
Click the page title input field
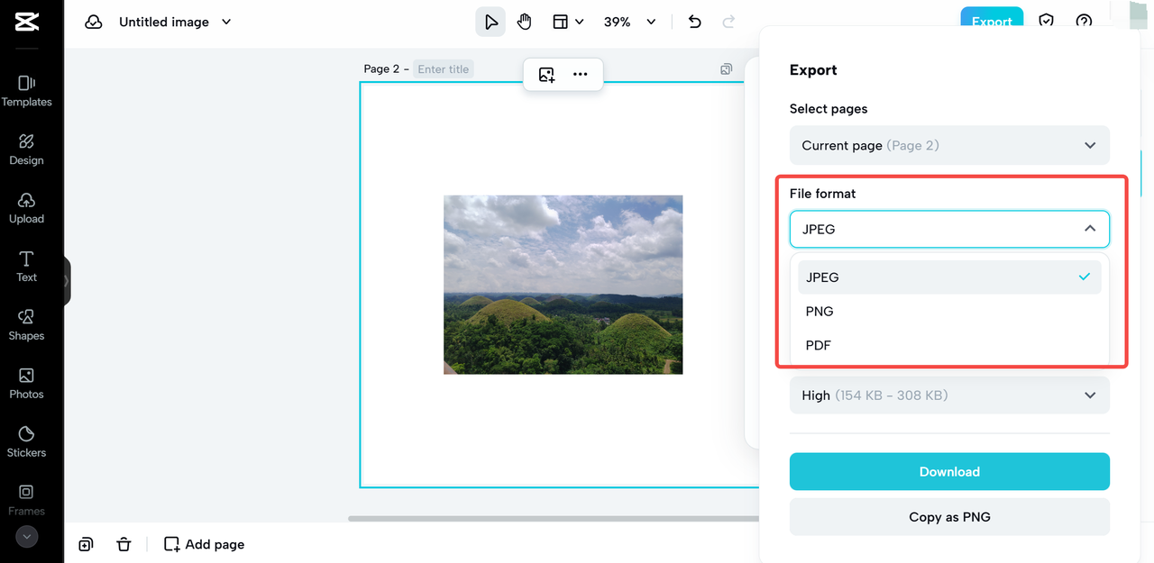tap(444, 69)
